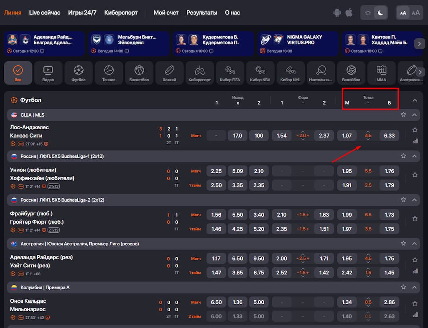Select large font size AA toggle
This screenshot has height=328, width=428.
pos(416,13)
